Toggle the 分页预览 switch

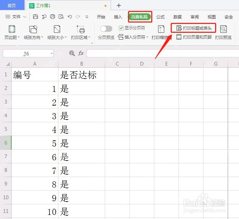107,29
